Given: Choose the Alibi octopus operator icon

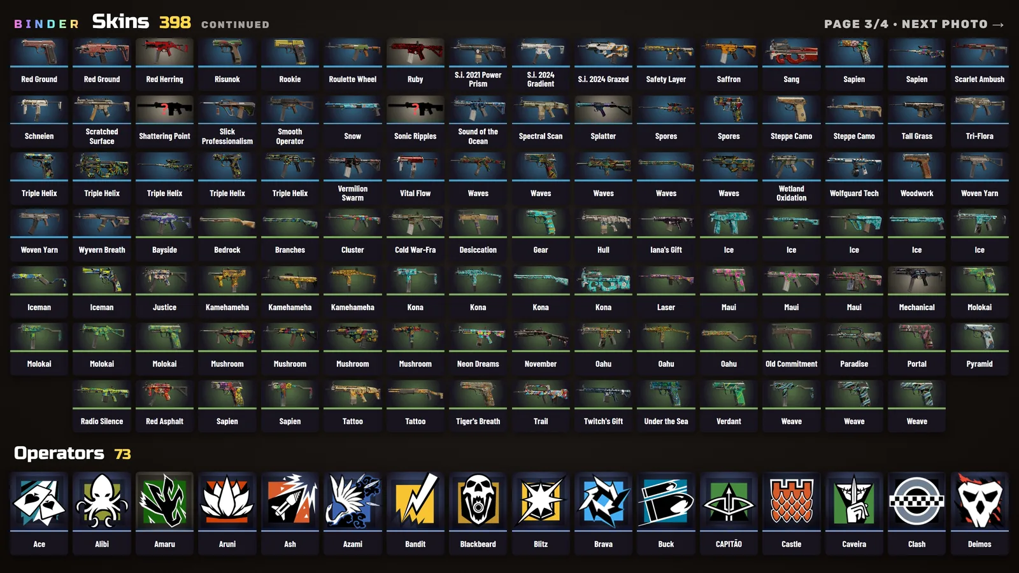Looking at the screenshot, I should click(102, 501).
